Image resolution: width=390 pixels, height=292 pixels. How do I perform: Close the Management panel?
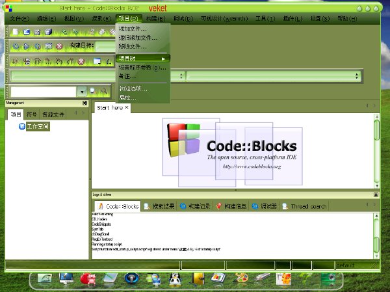(84, 103)
